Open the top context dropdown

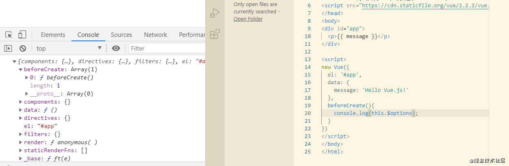pos(69,48)
